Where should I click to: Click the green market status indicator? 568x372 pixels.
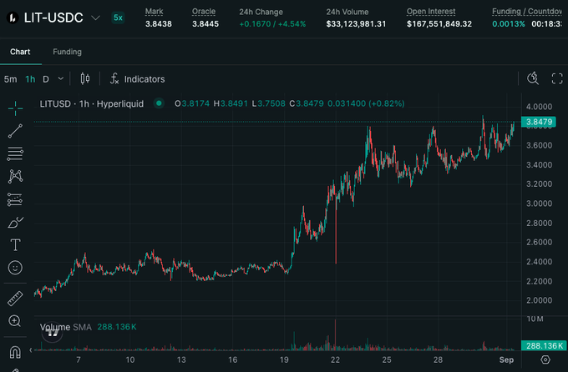159,103
